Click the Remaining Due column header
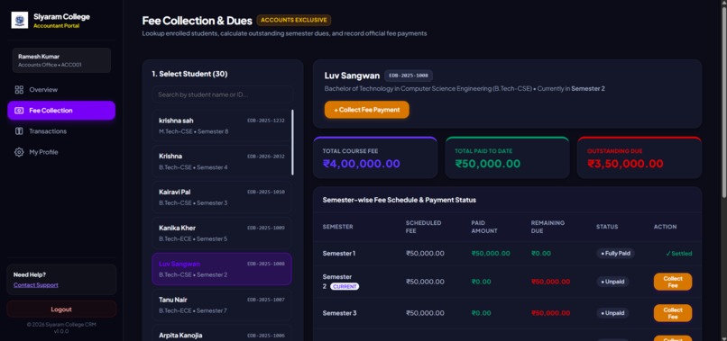This screenshot has width=727, height=341. click(548, 227)
